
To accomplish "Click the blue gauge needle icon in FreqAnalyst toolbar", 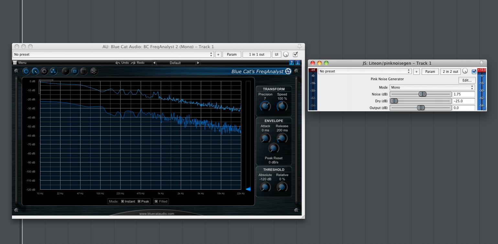I will click(x=35, y=71).
